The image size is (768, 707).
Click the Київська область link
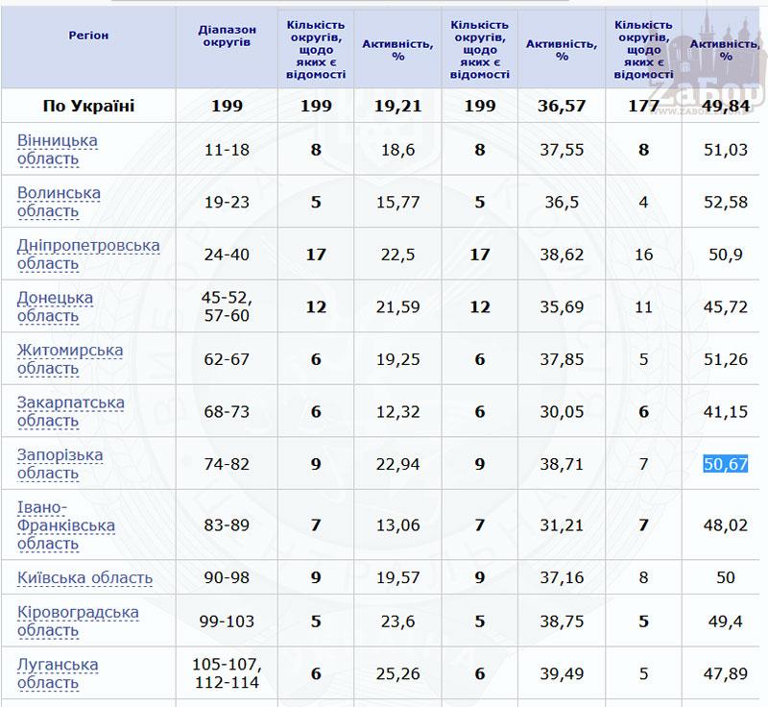pos(85,578)
